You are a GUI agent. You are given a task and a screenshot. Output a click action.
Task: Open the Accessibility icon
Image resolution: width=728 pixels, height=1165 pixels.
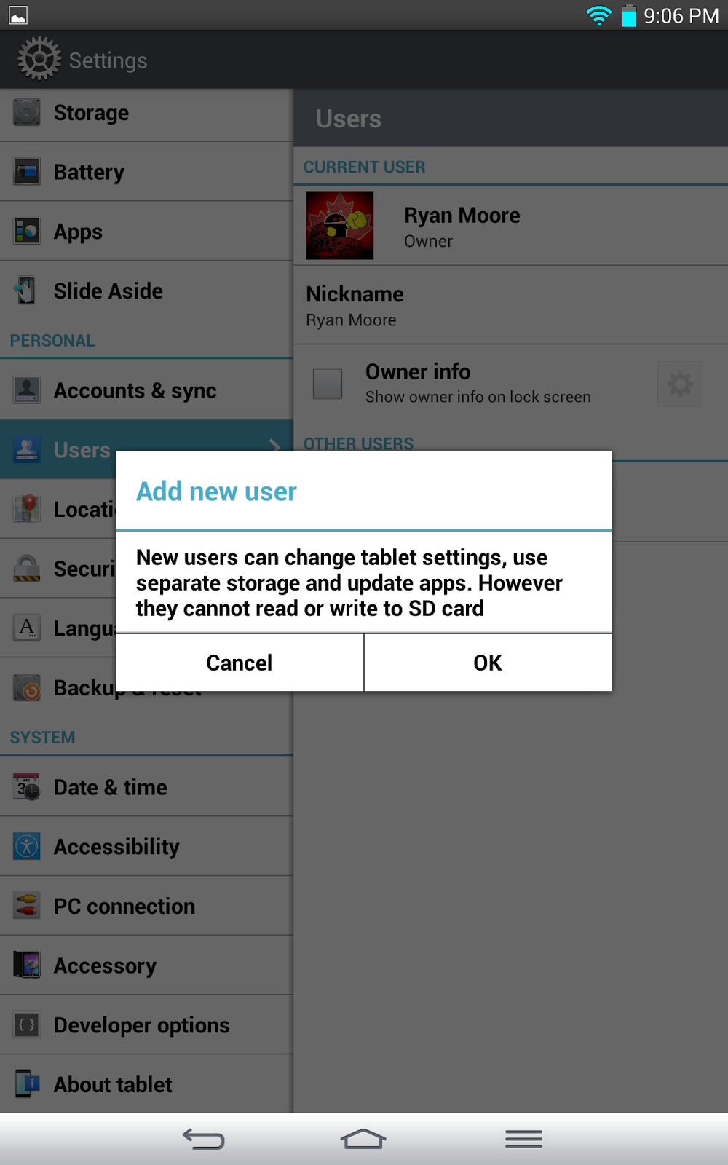27,847
